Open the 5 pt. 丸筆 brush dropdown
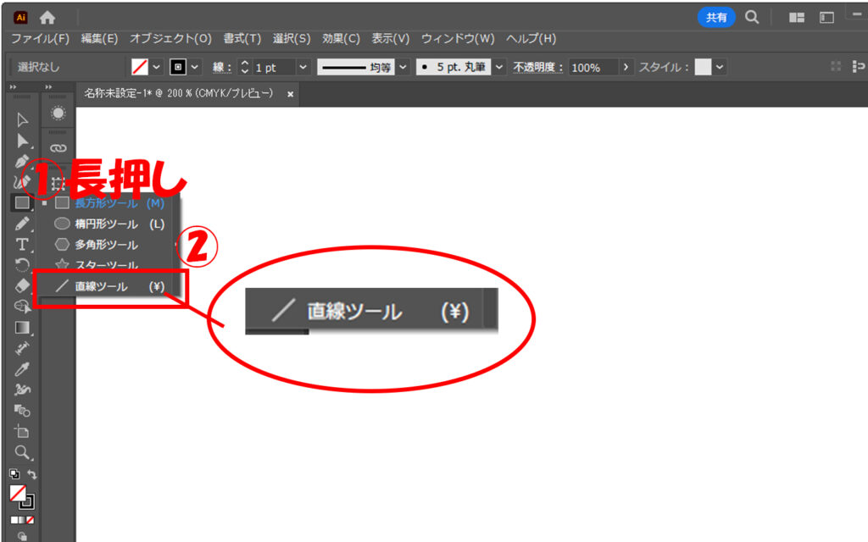 click(500, 68)
